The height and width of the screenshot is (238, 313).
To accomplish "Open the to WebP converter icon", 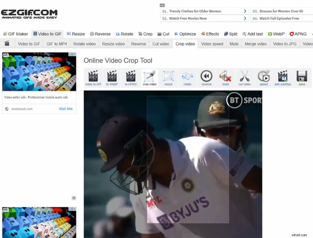I will coord(112,78).
